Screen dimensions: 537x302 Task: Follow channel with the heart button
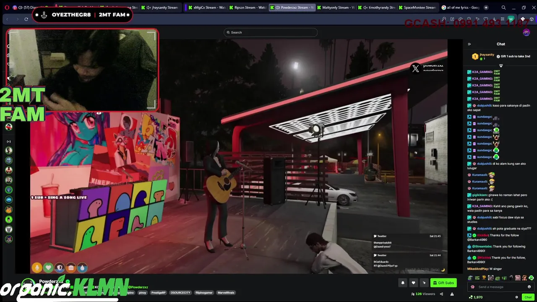coord(413,283)
